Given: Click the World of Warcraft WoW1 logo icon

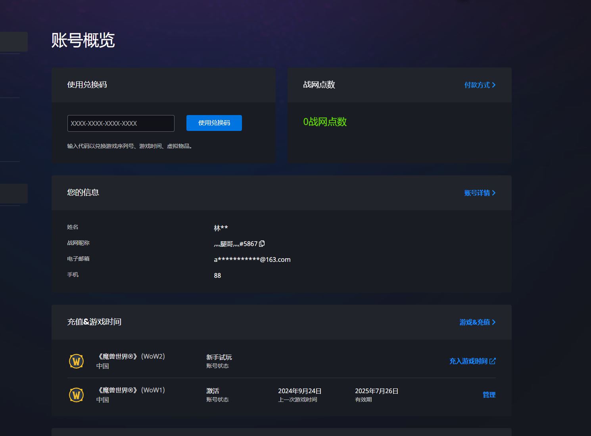Looking at the screenshot, I should 76,395.
